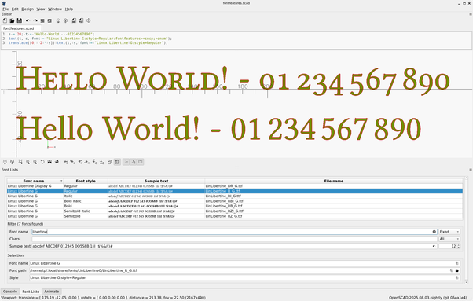Open the File menu
Viewport: 473px width, 301px height.
[x=5, y=9]
